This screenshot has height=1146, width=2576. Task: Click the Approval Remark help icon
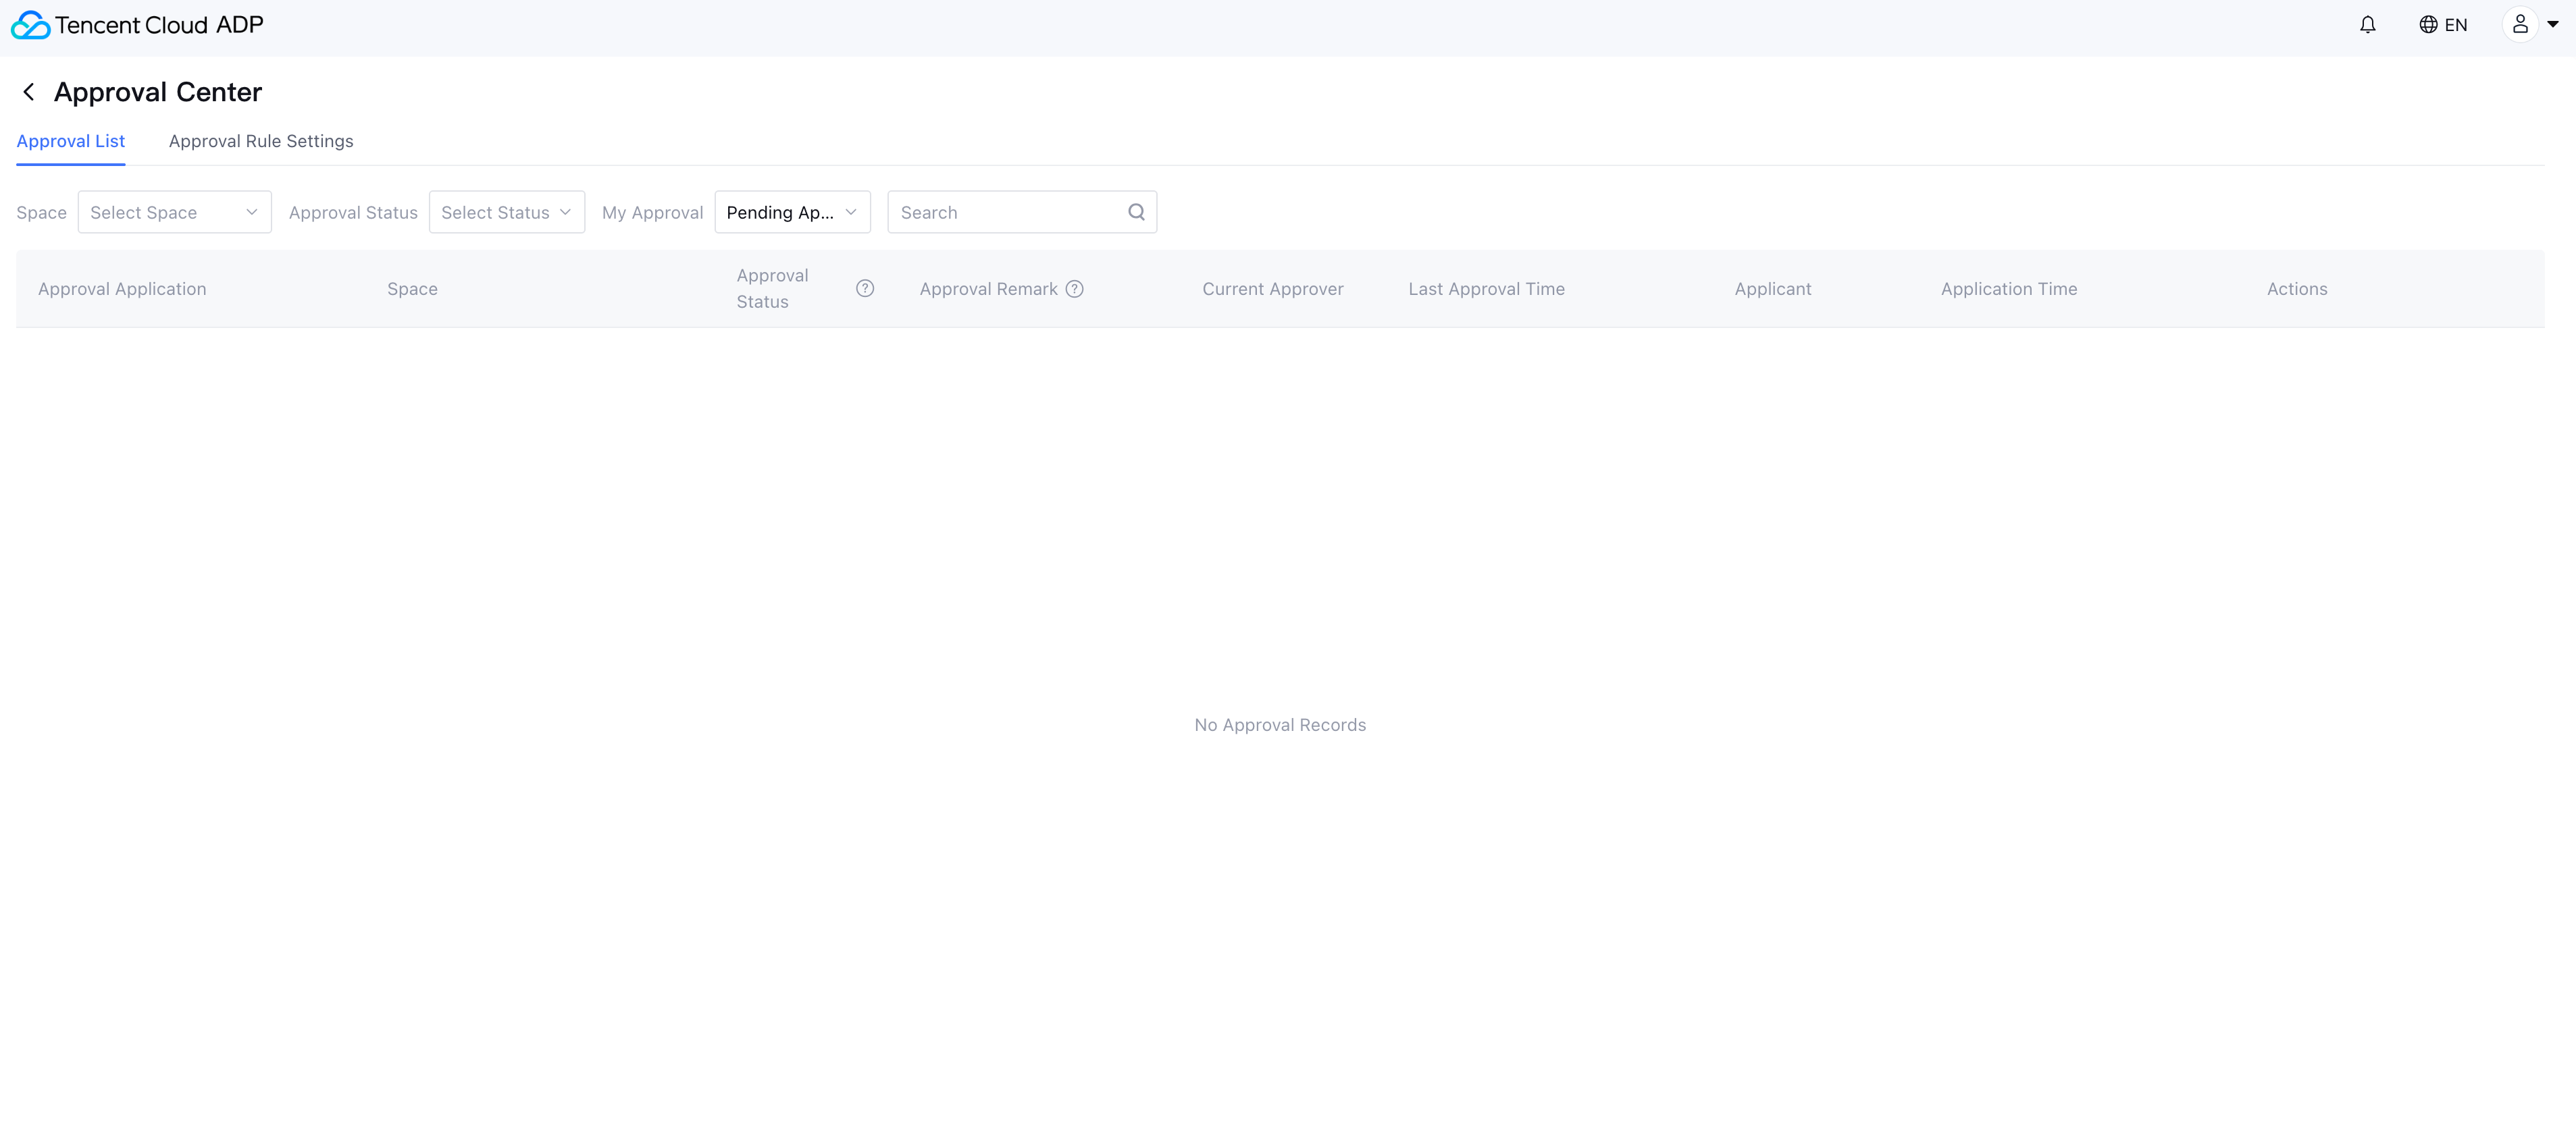[x=1074, y=289]
